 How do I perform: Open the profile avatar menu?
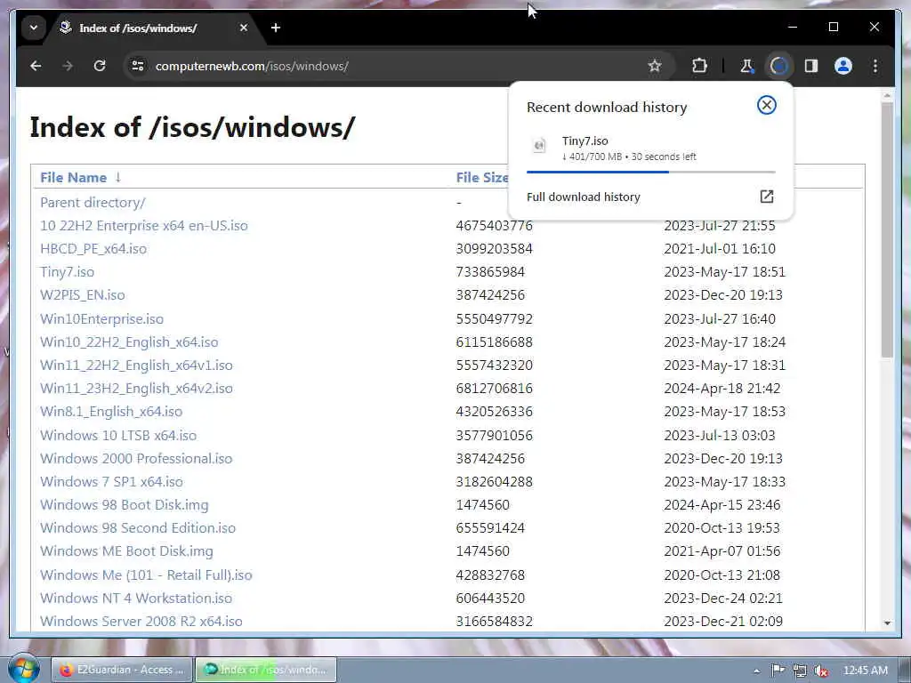click(x=843, y=66)
